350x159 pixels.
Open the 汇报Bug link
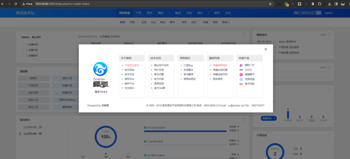click(x=188, y=65)
